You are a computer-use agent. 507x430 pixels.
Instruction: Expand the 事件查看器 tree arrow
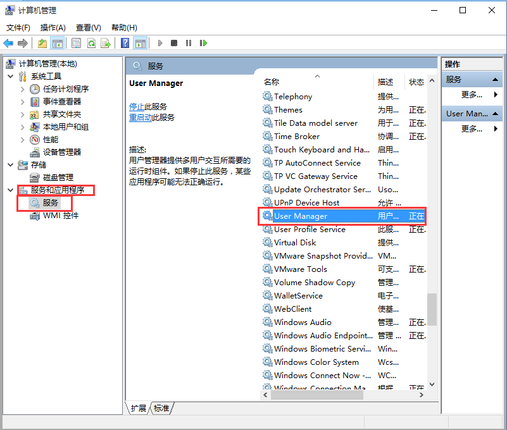(22, 102)
